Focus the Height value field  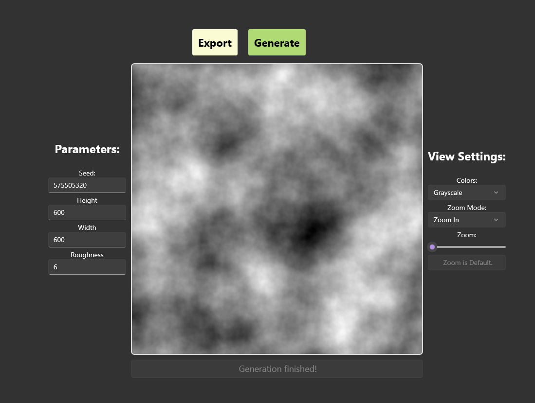(x=87, y=212)
